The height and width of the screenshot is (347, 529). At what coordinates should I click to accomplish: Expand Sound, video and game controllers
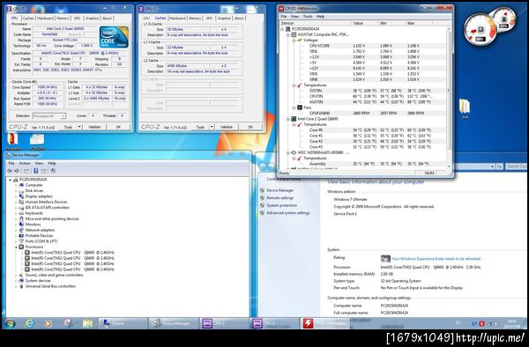pyautogui.click(x=16, y=275)
